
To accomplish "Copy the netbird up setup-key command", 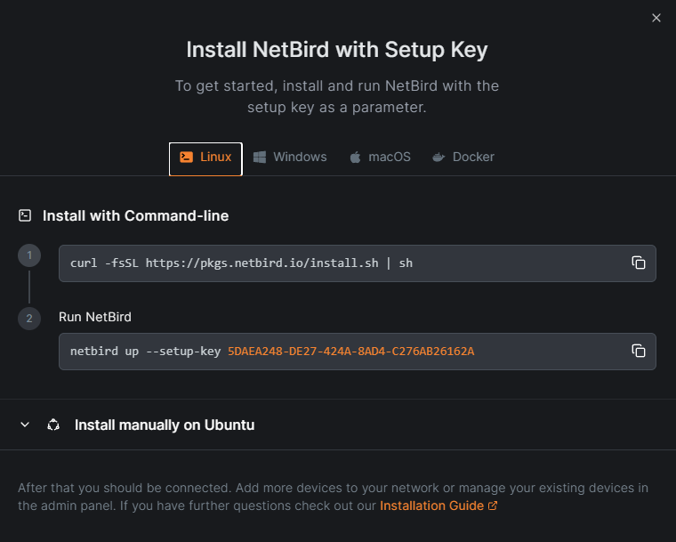I will click(x=638, y=351).
